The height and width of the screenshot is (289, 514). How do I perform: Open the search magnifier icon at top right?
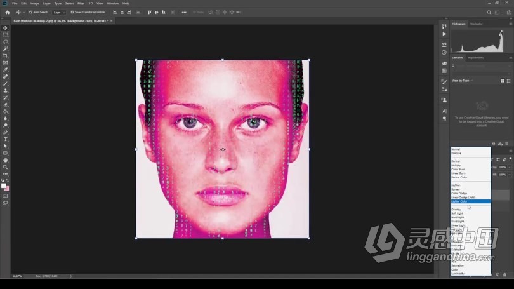[x=489, y=13]
